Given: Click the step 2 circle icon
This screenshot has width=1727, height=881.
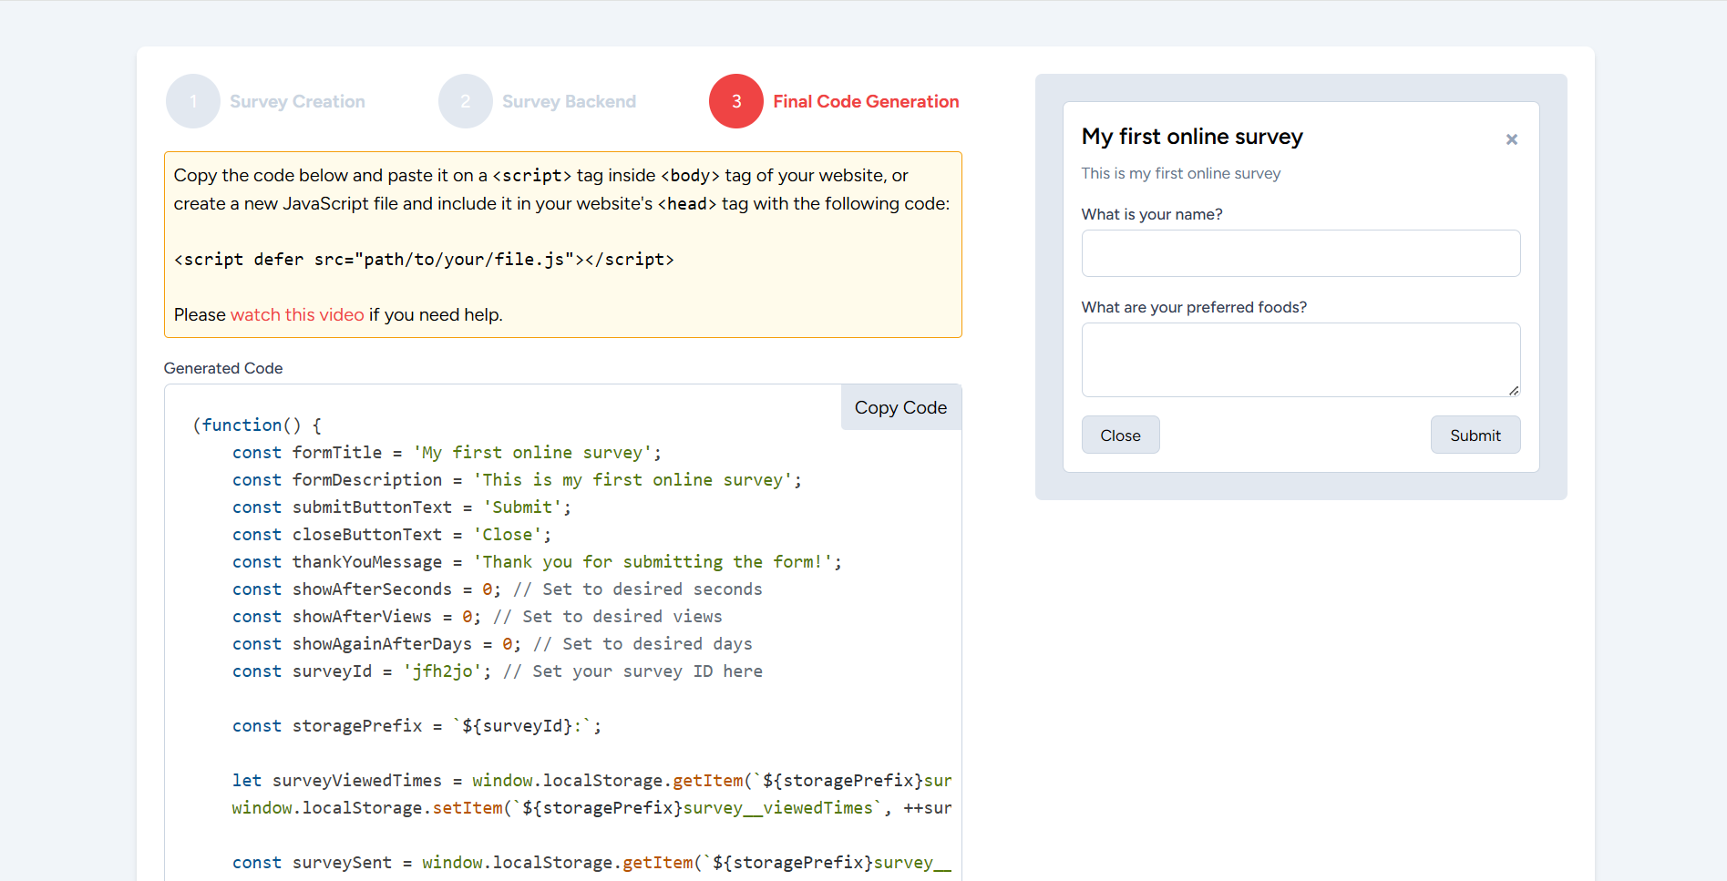Looking at the screenshot, I should point(466,101).
